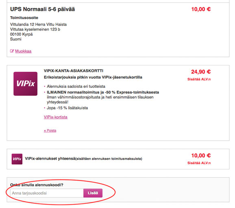Focus the Anna tarjouskoodisi input field

(47, 193)
